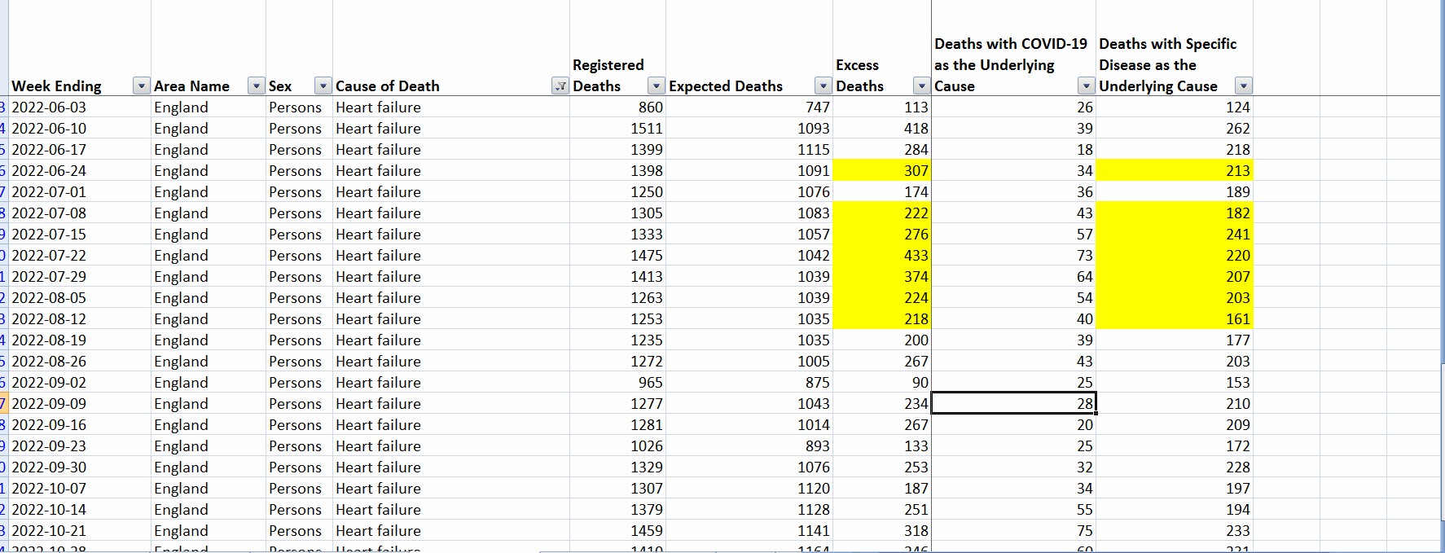Select the active COVID-19 cell 28
Viewport: 1445px width, 553px height.
tap(1013, 403)
